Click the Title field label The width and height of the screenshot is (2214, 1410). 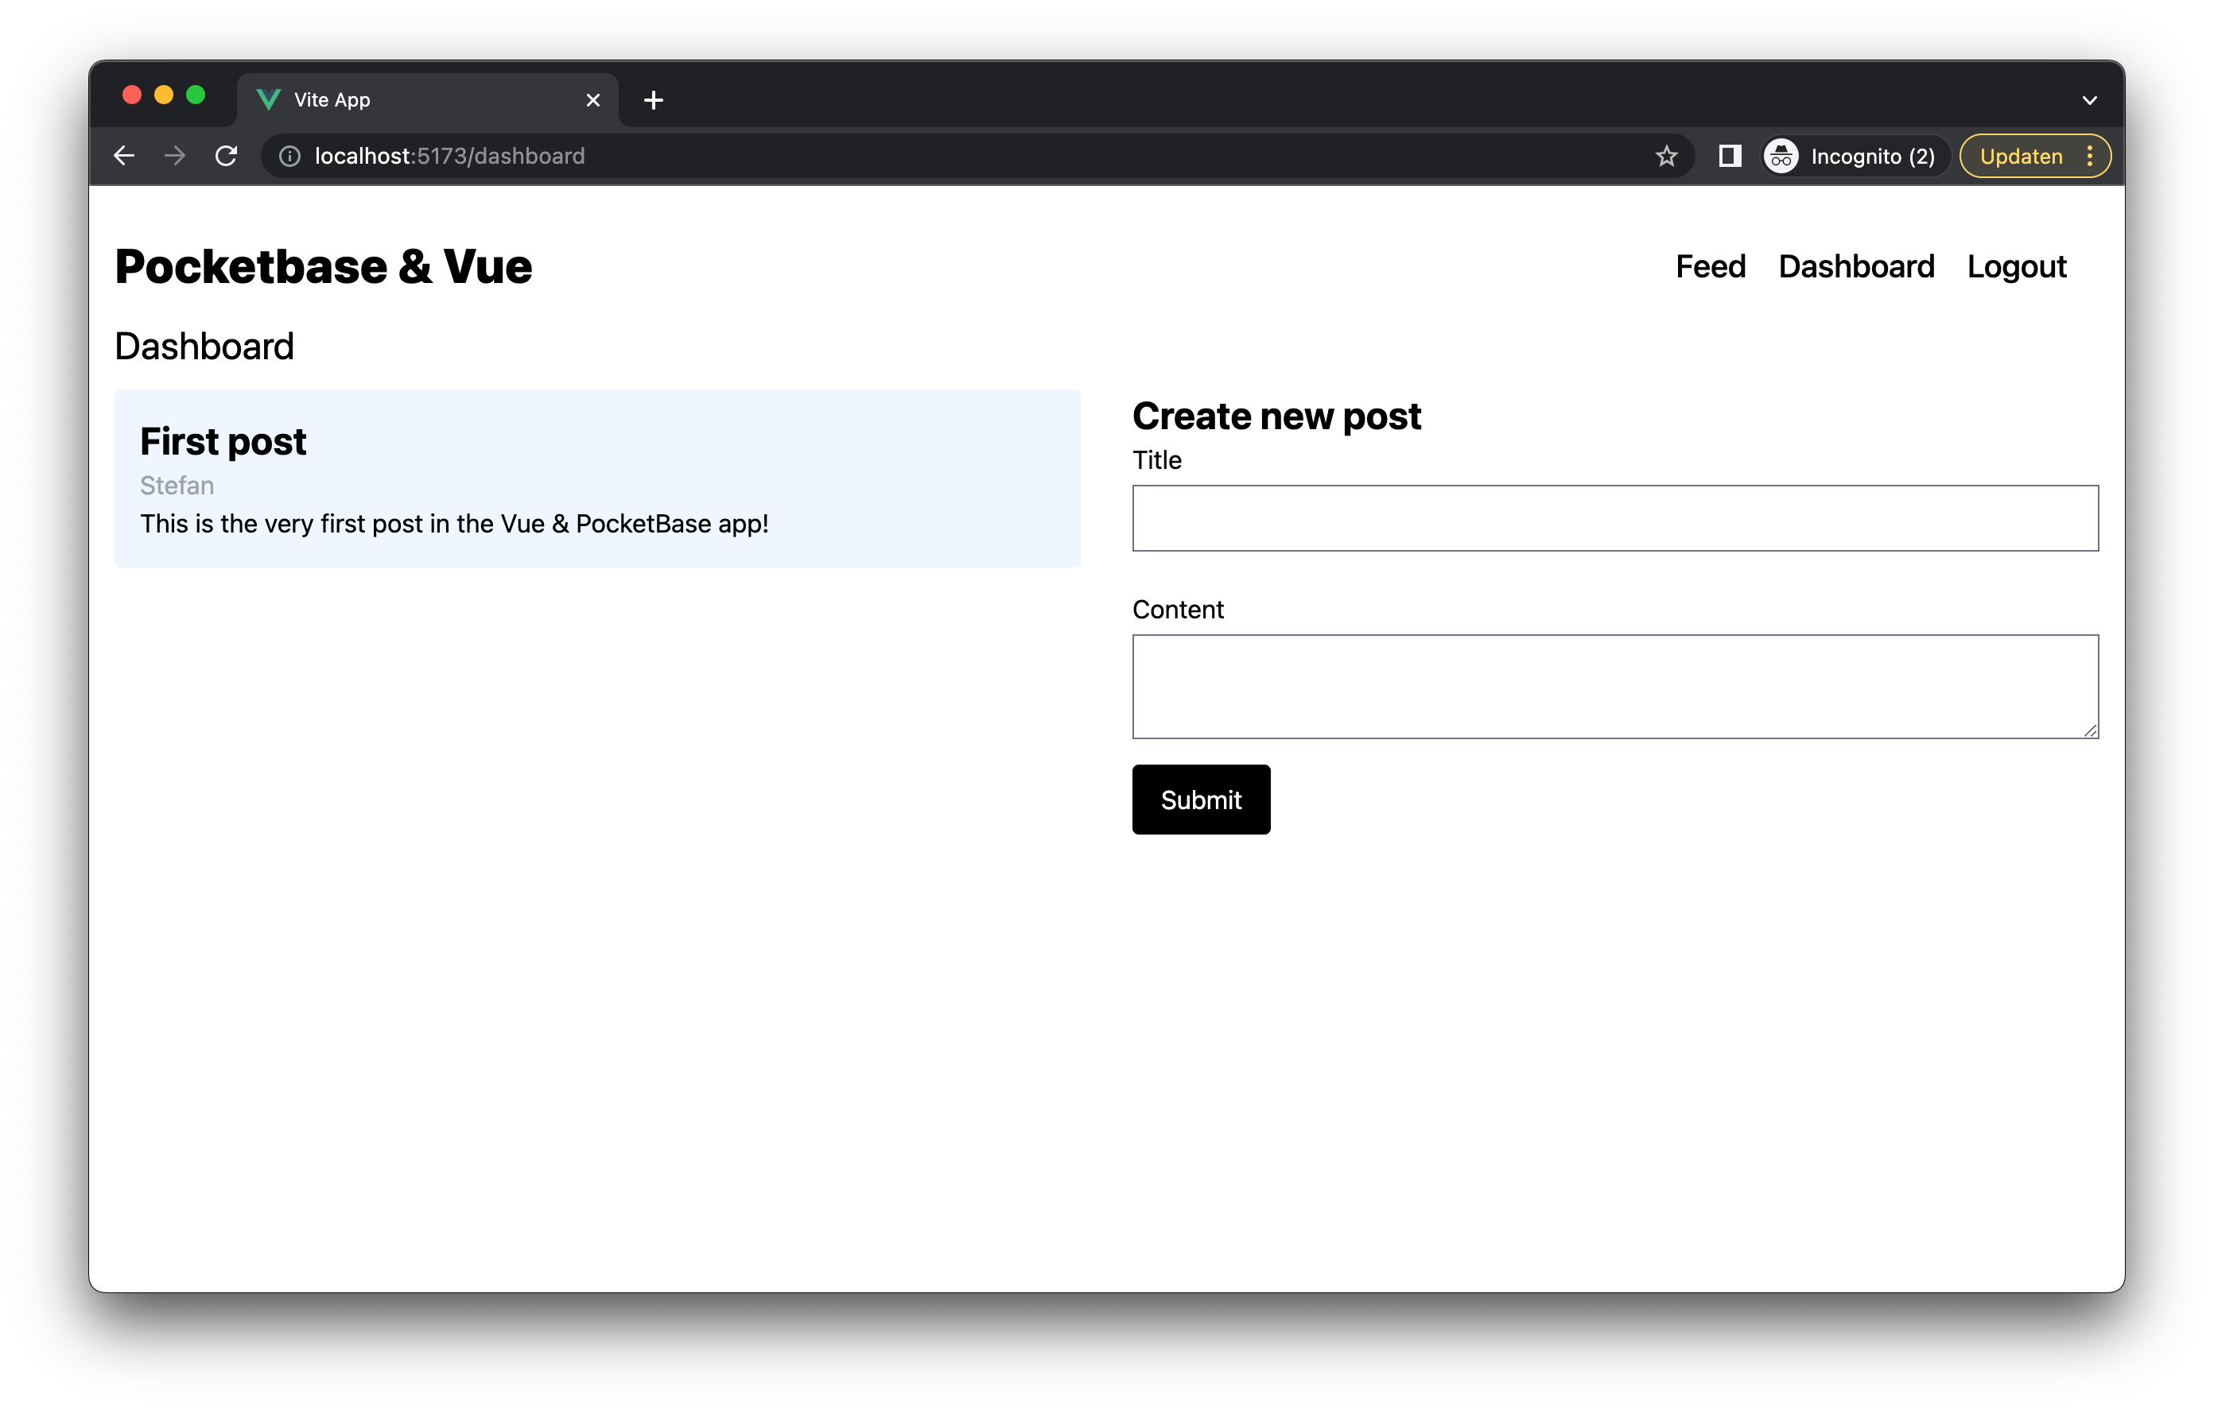[x=1156, y=460]
